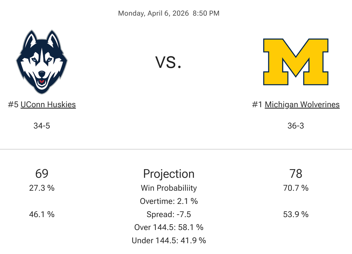Click UConn's 46.1 % spread percentage
352x254 pixels.
coord(42,214)
